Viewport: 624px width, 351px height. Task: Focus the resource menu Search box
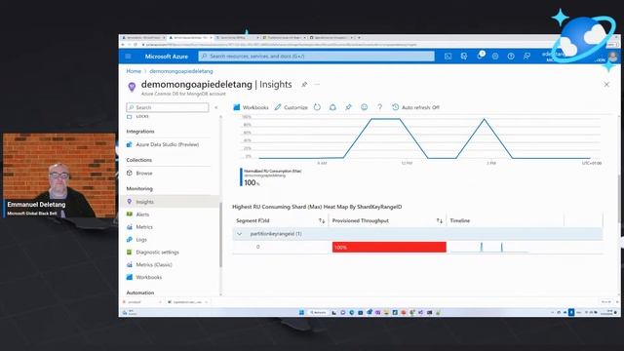(x=168, y=107)
